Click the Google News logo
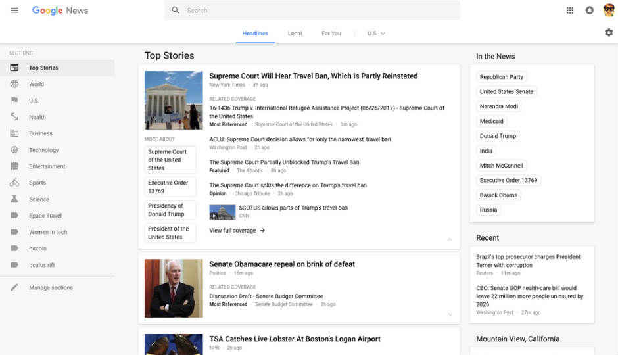The height and width of the screenshot is (355, 618). 60,11
